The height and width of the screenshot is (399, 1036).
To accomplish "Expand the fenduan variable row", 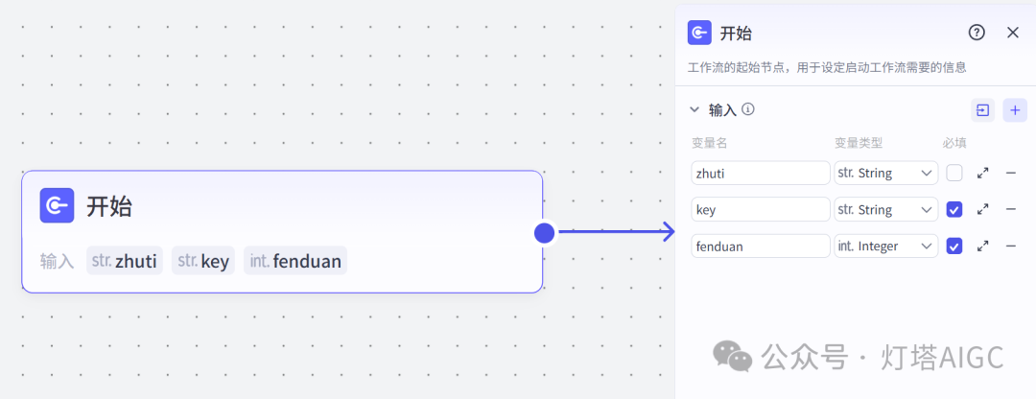I will coord(982,246).
